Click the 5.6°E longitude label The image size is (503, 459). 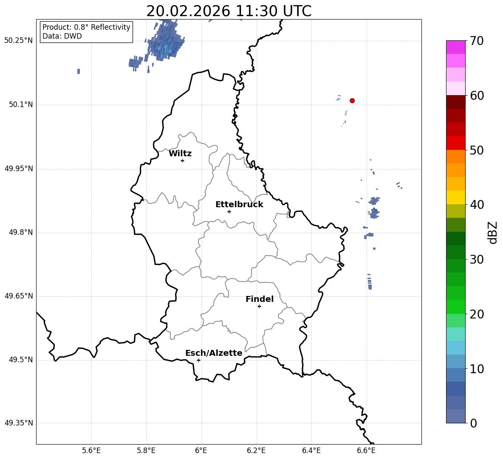coord(91,451)
